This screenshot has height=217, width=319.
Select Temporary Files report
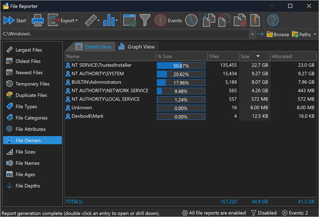pos(32,84)
